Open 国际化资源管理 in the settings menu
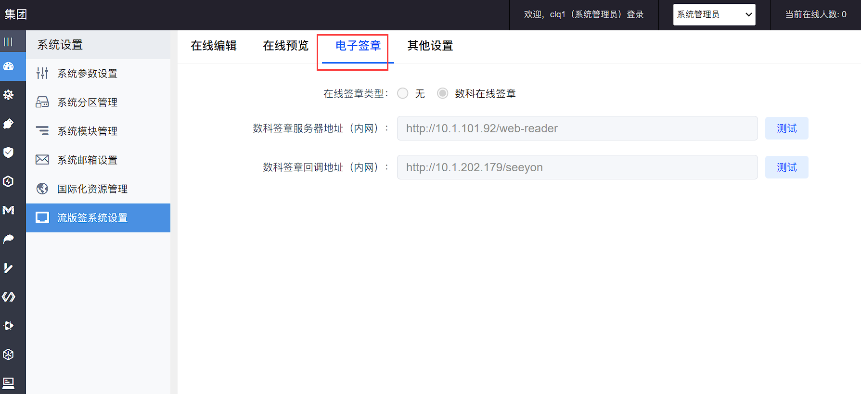The width and height of the screenshot is (861, 394). (98, 189)
